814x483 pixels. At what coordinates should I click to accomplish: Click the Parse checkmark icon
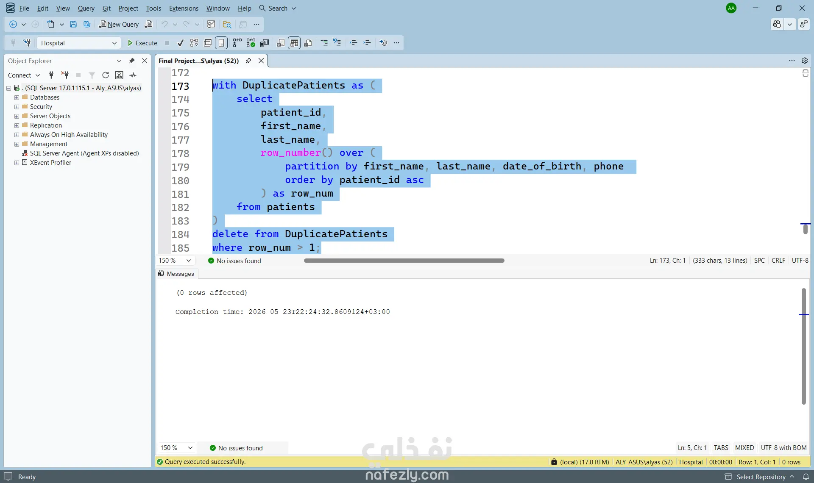[x=181, y=43]
